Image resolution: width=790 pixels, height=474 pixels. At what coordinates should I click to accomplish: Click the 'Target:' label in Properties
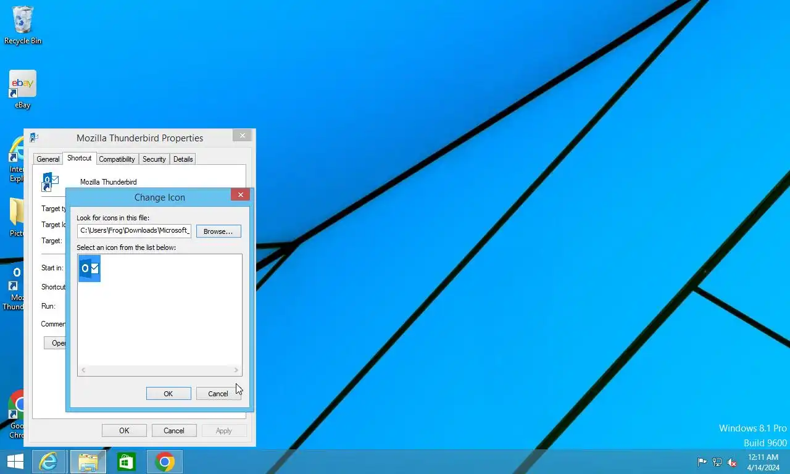[x=51, y=241]
